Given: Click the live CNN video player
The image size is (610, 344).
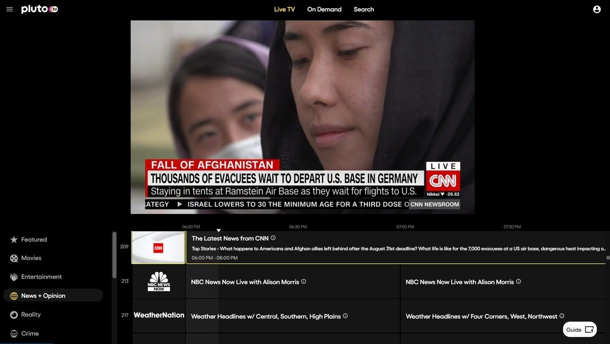Looking at the screenshot, I should coord(302,117).
